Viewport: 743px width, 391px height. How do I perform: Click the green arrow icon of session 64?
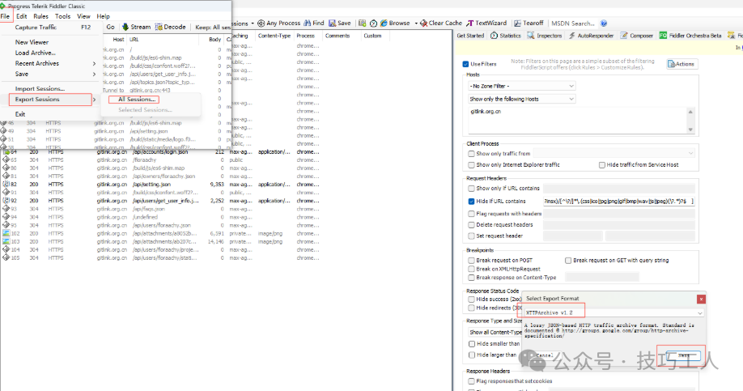pyautogui.click(x=6, y=152)
